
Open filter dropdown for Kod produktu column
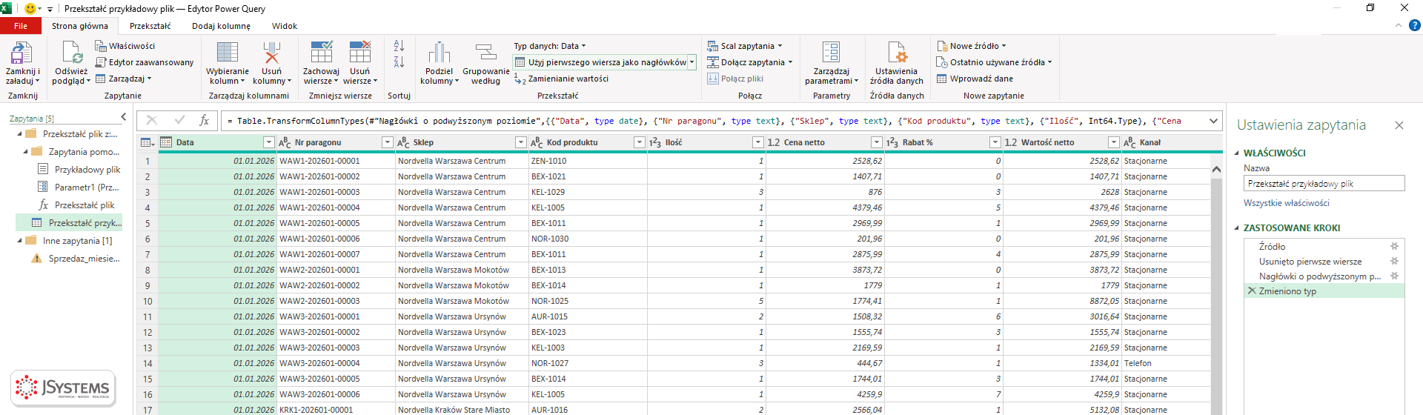click(x=640, y=142)
